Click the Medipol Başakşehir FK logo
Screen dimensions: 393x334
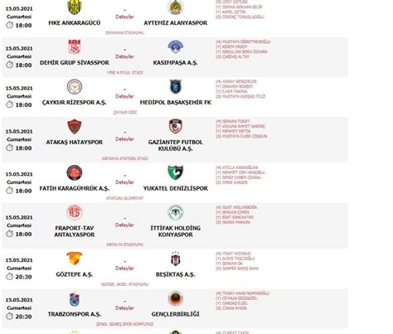(x=176, y=87)
